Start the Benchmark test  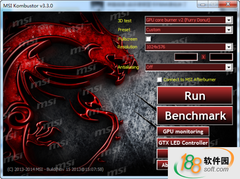click(195, 116)
